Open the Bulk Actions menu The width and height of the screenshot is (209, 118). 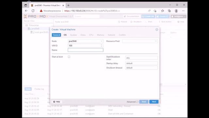pos(165,22)
